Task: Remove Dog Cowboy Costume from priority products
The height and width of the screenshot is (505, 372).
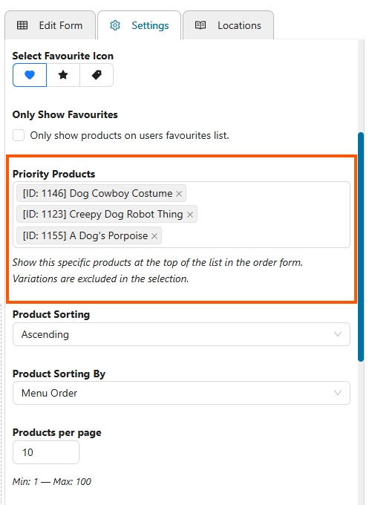Action: pyautogui.click(x=179, y=194)
